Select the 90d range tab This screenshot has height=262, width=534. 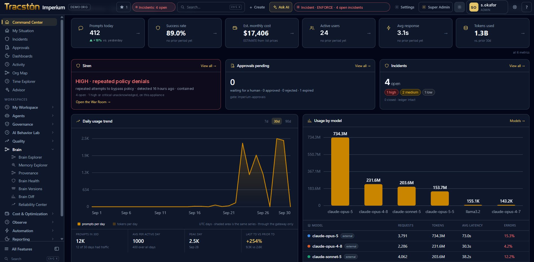[x=288, y=121]
